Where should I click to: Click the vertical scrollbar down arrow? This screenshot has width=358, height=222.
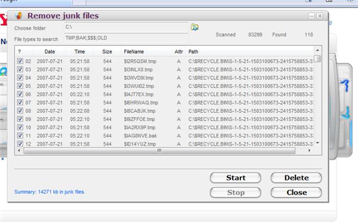[317, 143]
